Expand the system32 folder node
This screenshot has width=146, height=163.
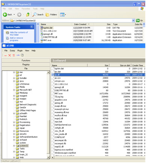tap(14, 146)
